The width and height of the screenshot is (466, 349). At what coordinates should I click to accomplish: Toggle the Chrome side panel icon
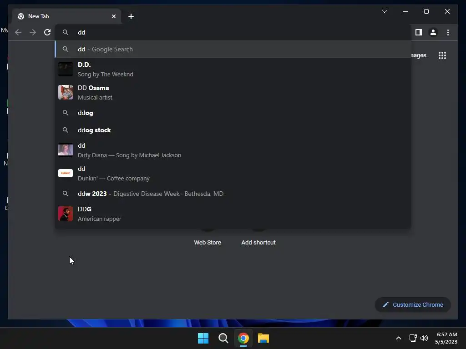point(419,32)
